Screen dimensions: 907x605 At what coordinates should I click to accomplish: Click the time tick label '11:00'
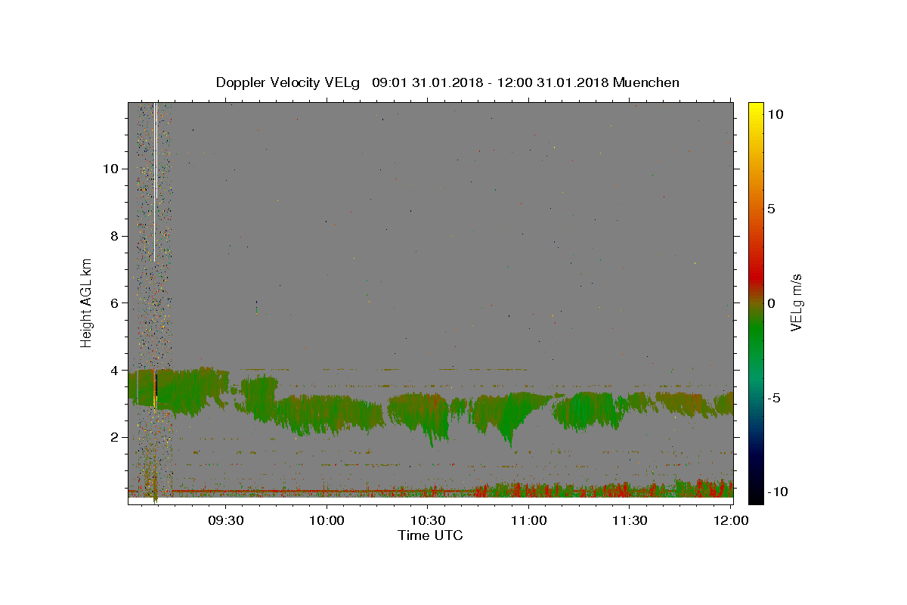(528, 520)
